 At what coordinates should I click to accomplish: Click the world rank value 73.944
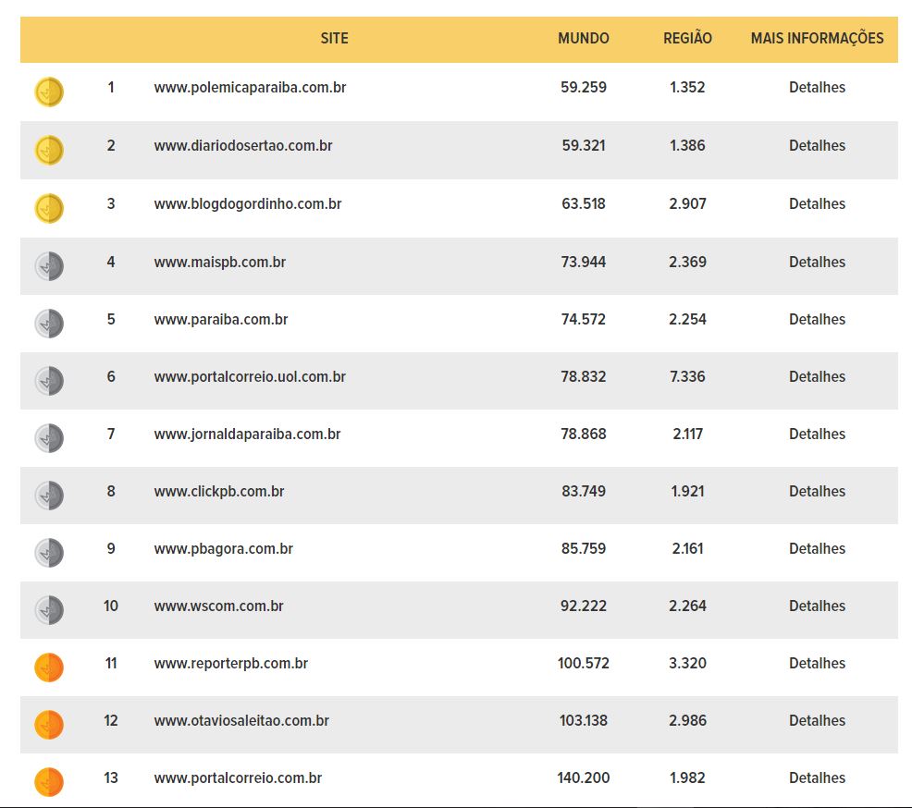click(584, 262)
